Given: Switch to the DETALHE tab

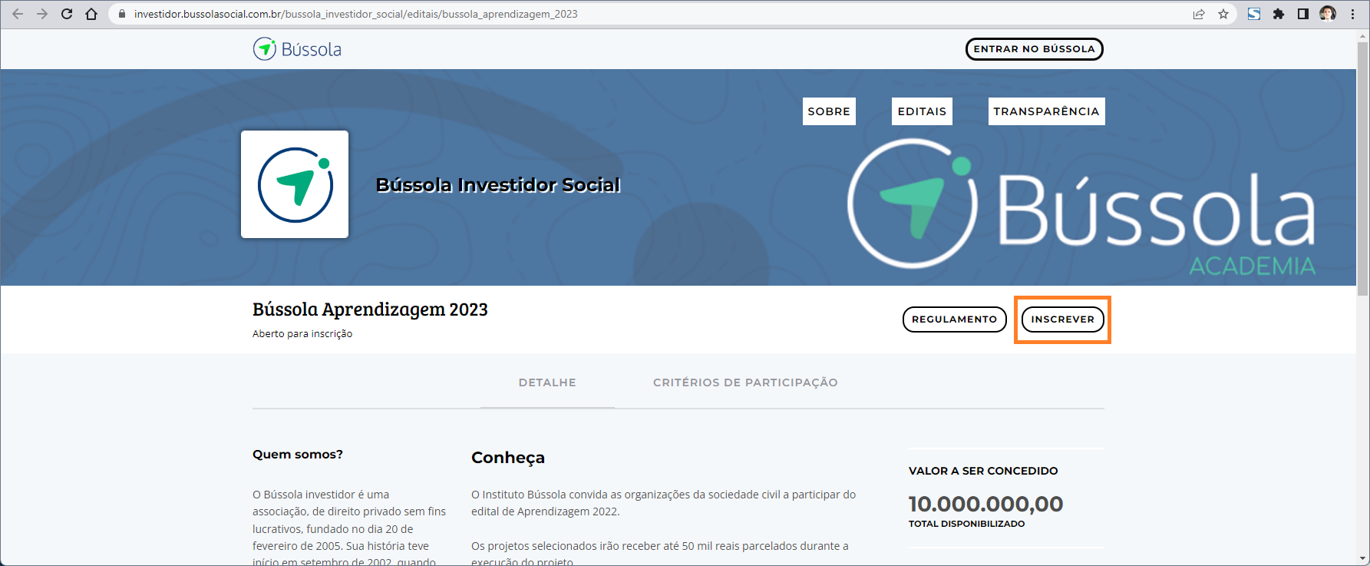Looking at the screenshot, I should pos(547,382).
